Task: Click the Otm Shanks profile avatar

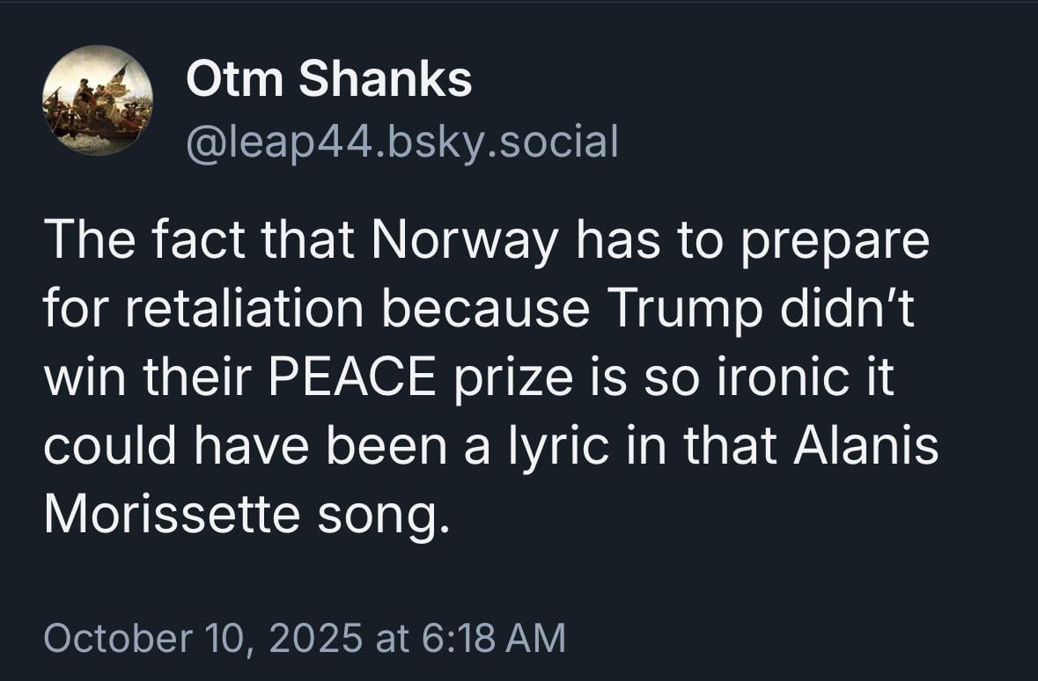Action: point(98,100)
